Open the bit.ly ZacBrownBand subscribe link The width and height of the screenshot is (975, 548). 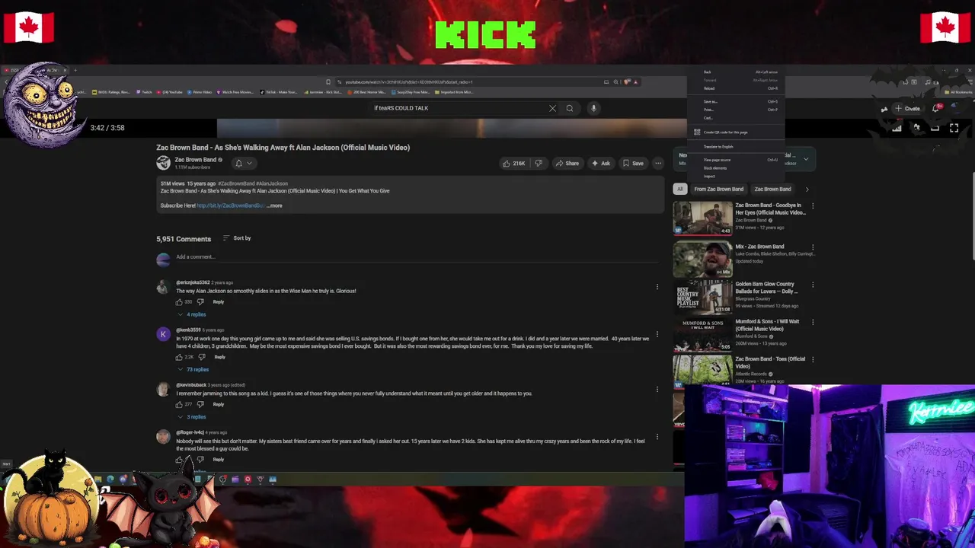(230, 205)
